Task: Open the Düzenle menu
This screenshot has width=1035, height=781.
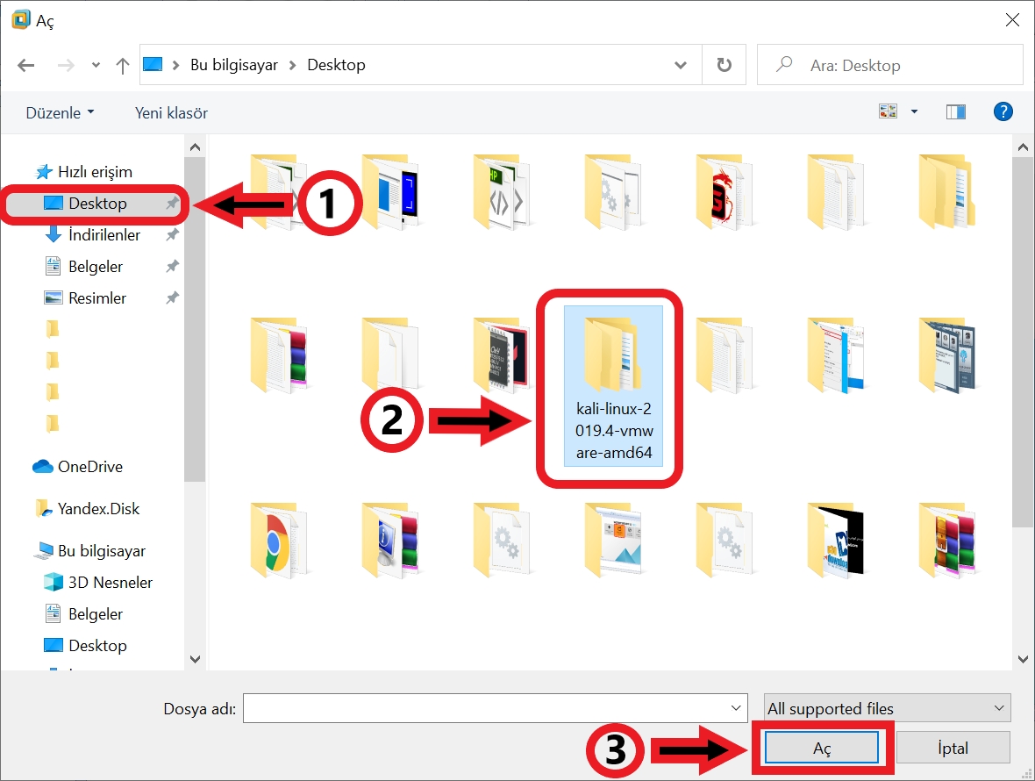Action: [60, 113]
